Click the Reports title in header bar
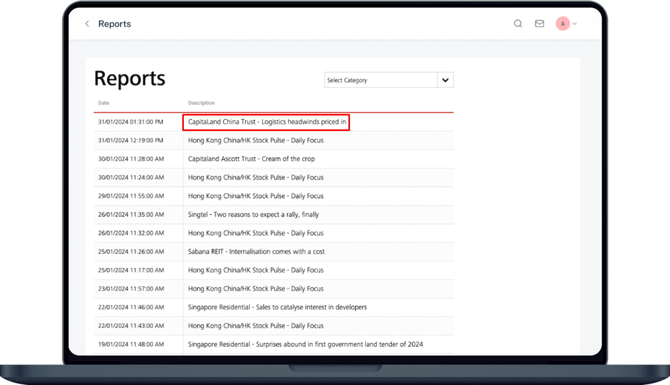The image size is (670, 385). [x=115, y=24]
